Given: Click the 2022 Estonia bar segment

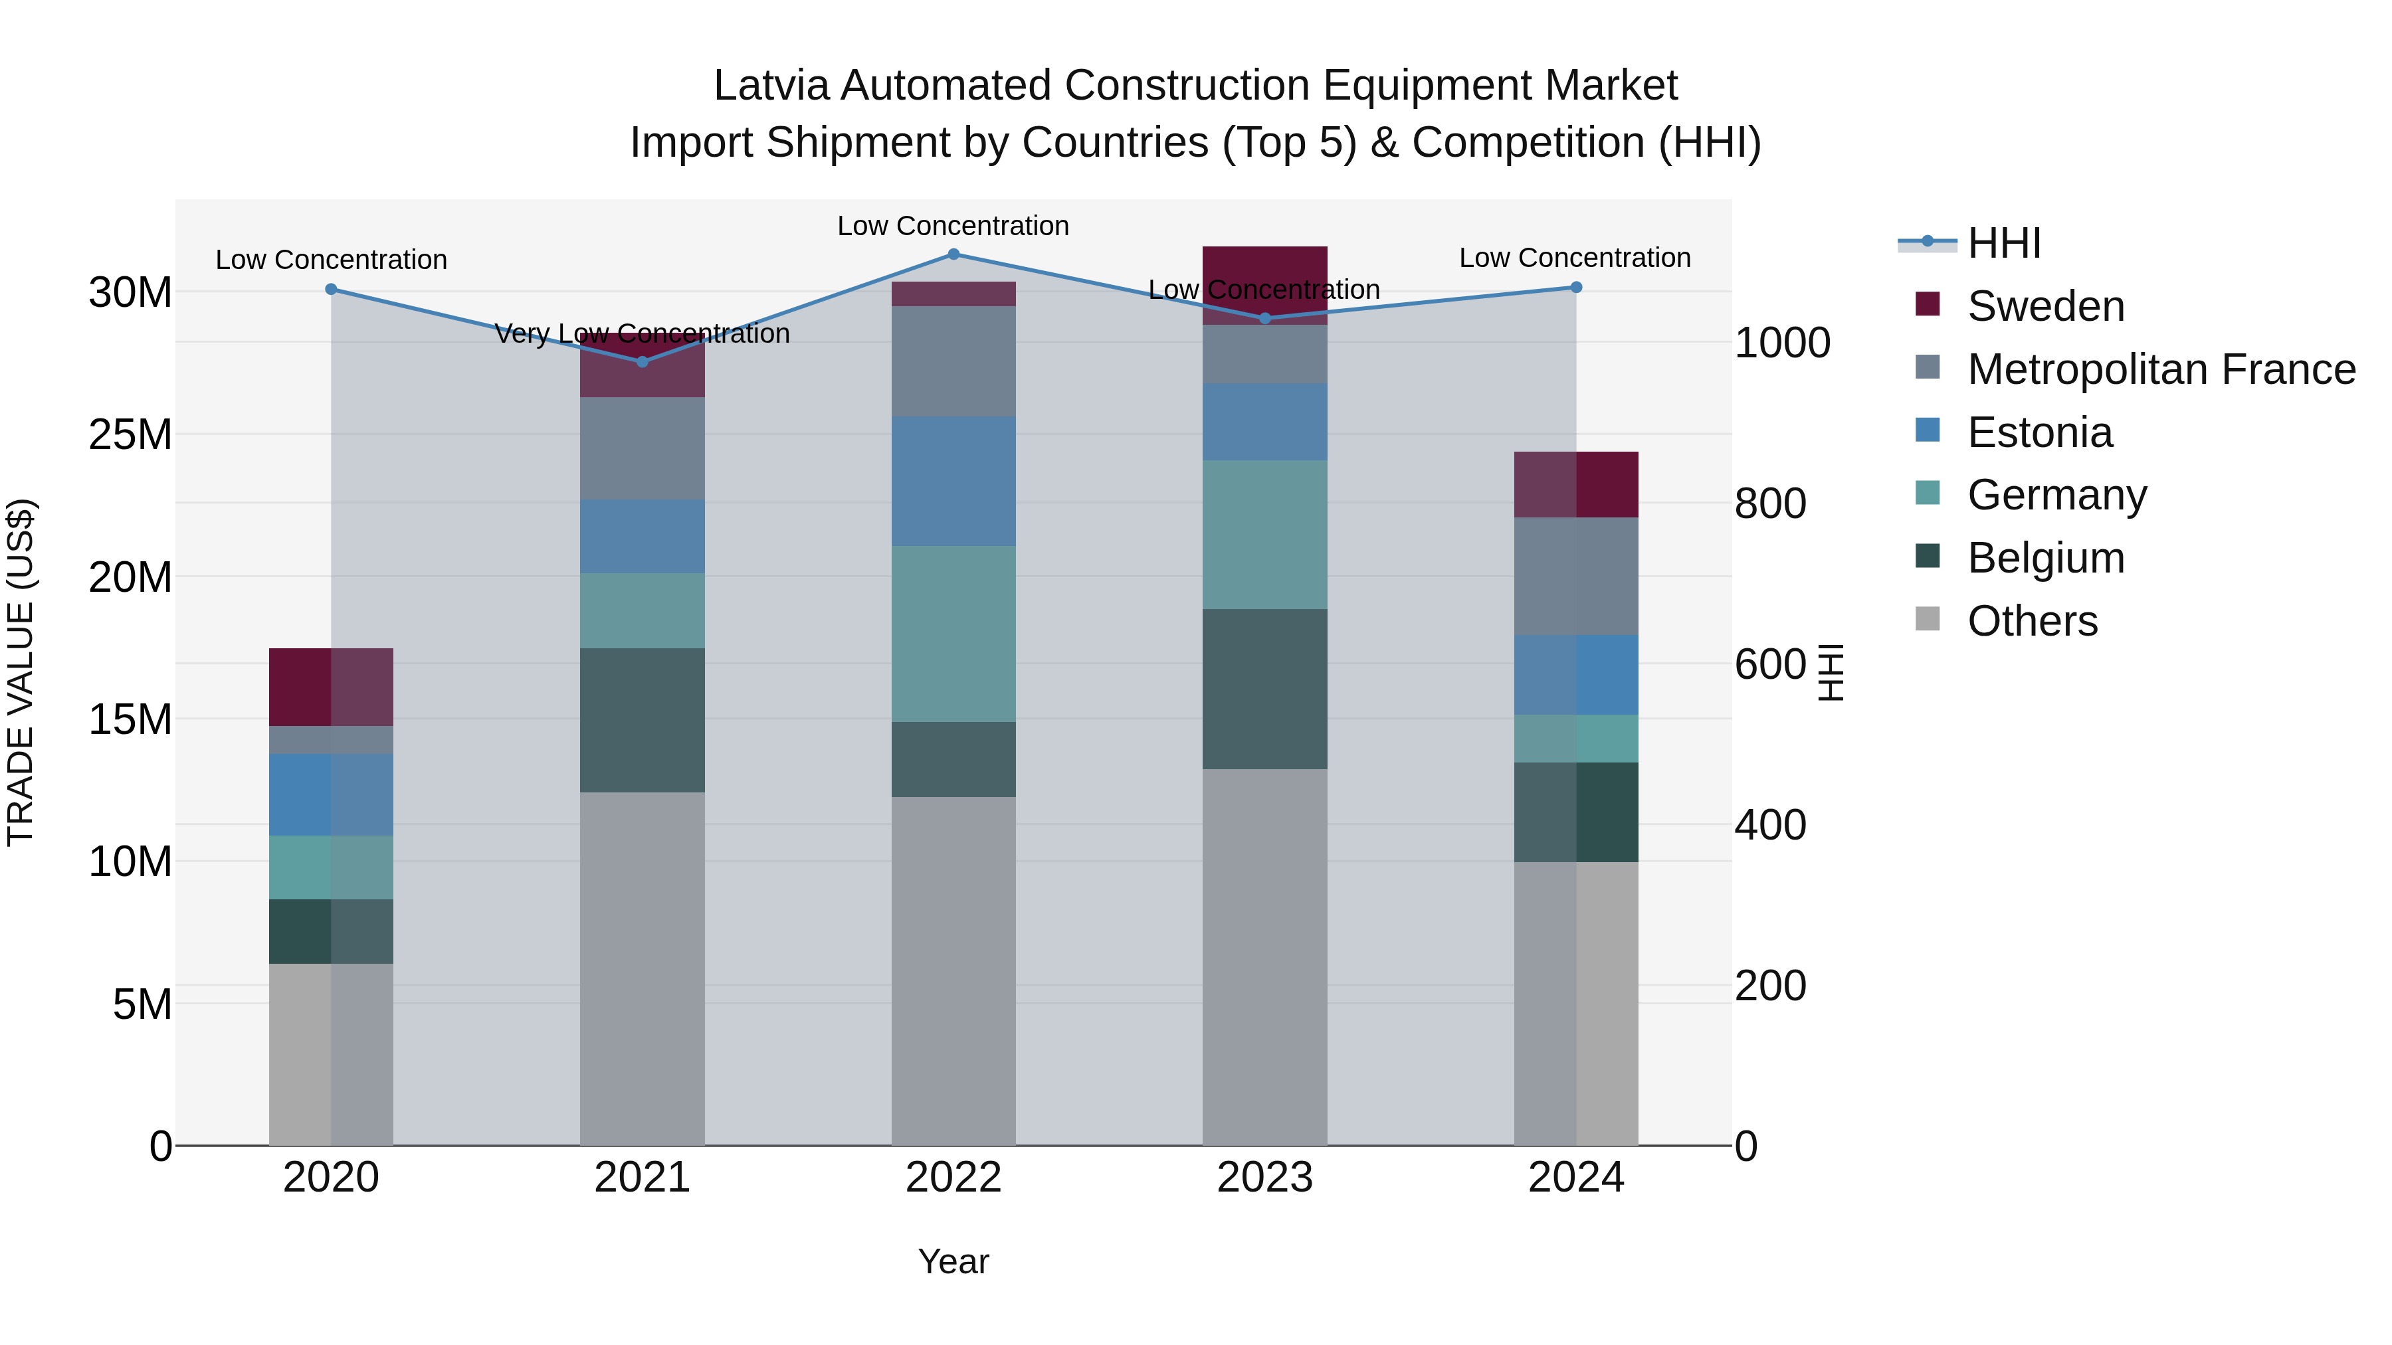Looking at the screenshot, I should [953, 481].
